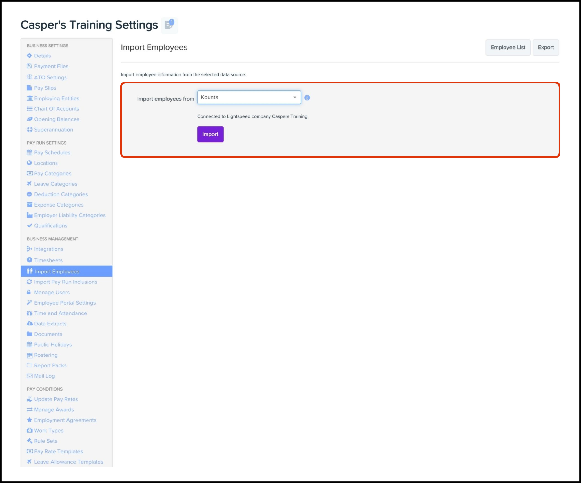Open the Employee List button
581x483 pixels.
508,47
